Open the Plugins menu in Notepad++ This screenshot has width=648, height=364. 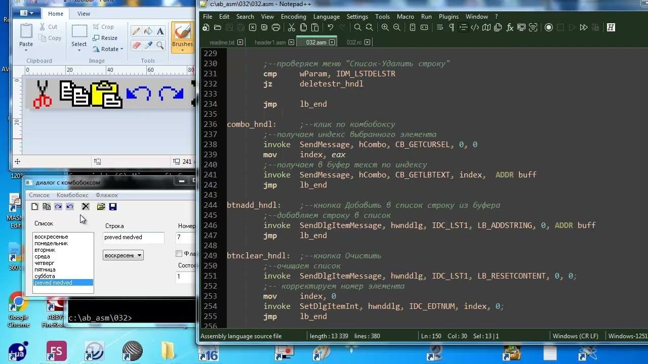(x=449, y=17)
